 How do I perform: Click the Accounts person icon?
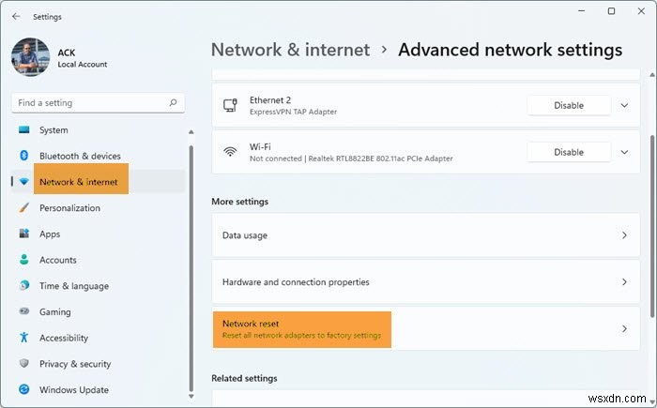pos(23,260)
